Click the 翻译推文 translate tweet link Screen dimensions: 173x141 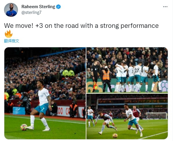[x=12, y=41]
